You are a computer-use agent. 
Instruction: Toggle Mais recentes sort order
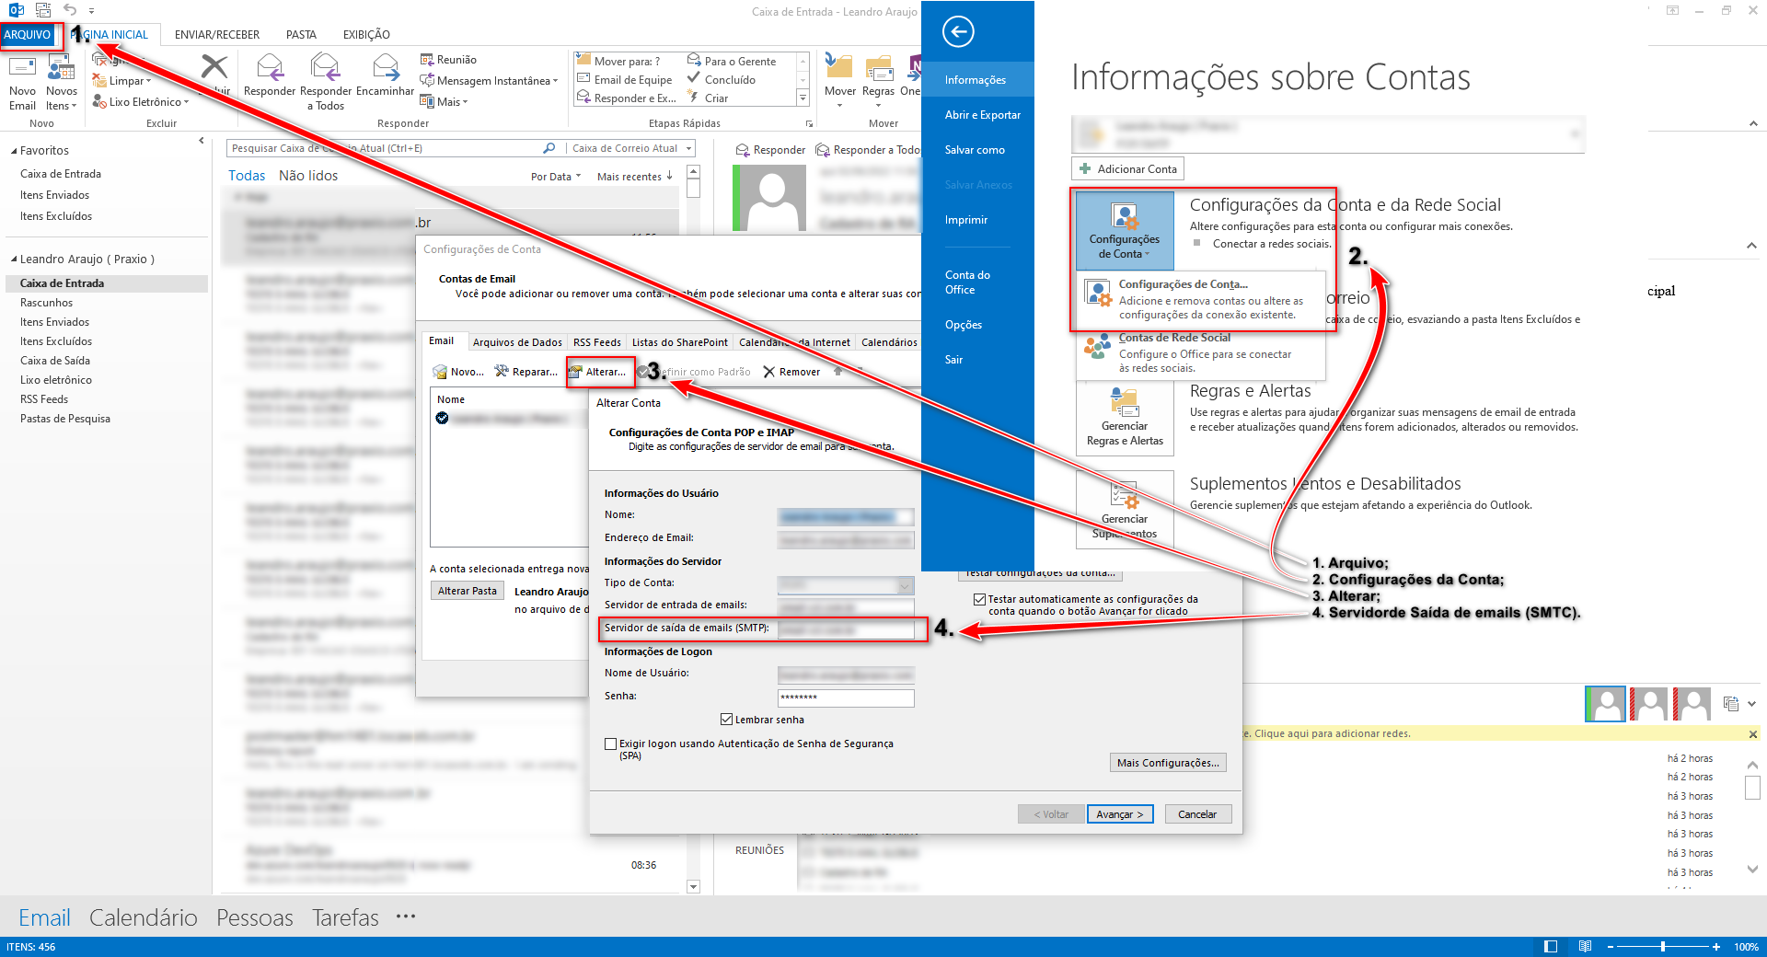click(635, 177)
